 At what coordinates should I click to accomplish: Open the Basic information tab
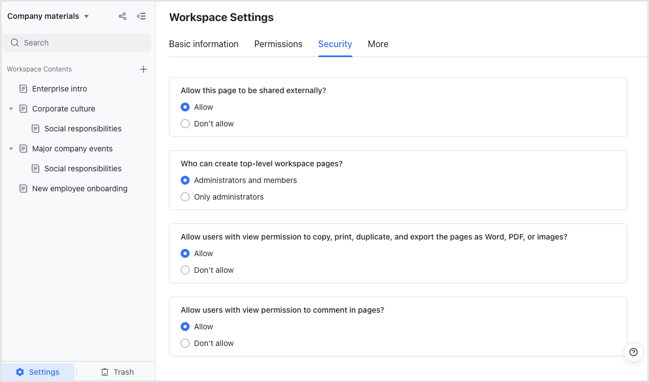click(x=203, y=44)
